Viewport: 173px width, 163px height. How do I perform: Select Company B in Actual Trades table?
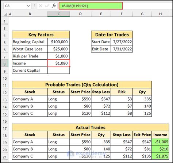coord(30,149)
